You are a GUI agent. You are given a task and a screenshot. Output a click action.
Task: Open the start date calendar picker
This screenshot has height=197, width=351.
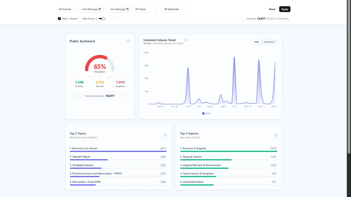[x=100, y=9]
